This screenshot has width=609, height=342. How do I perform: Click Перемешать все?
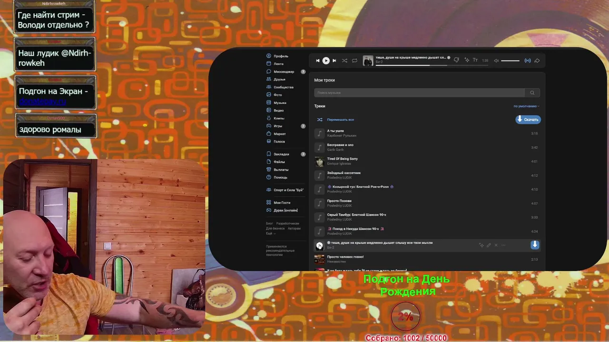(x=336, y=120)
